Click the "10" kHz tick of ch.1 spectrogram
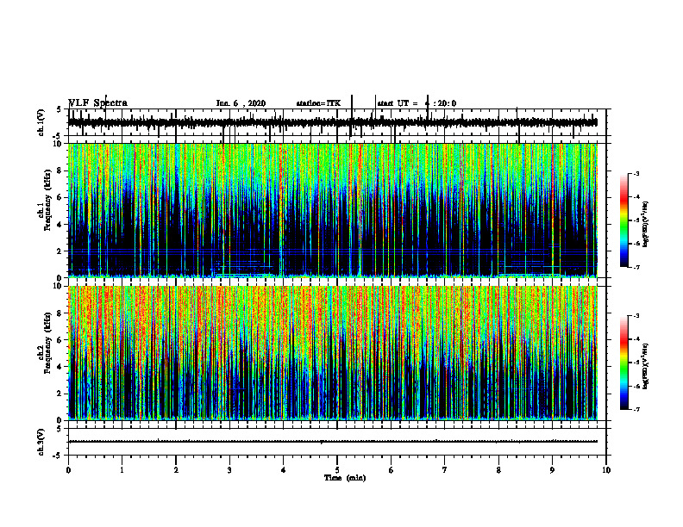Viewport: 683px width, 527px height. pyautogui.click(x=58, y=144)
